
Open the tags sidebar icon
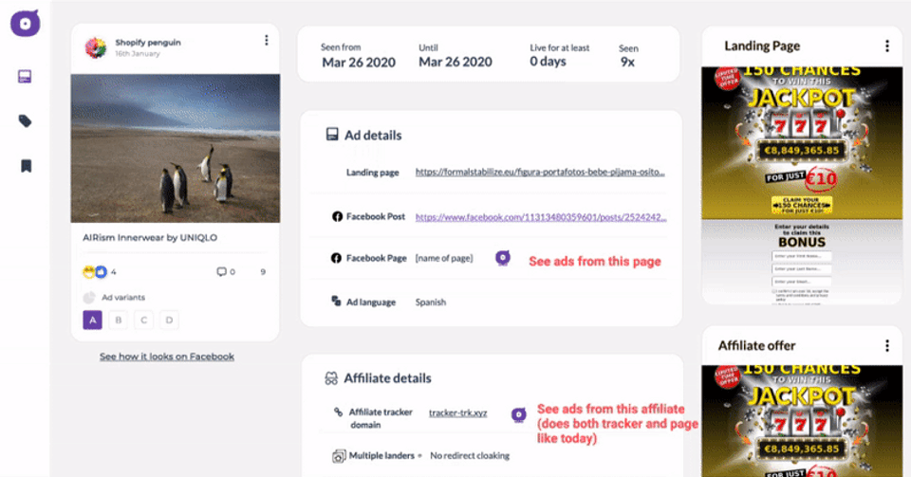pyautogui.click(x=25, y=121)
